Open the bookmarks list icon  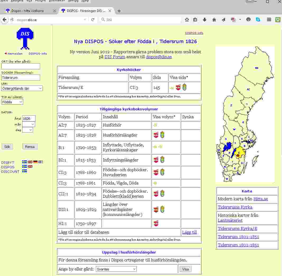(195, 20)
